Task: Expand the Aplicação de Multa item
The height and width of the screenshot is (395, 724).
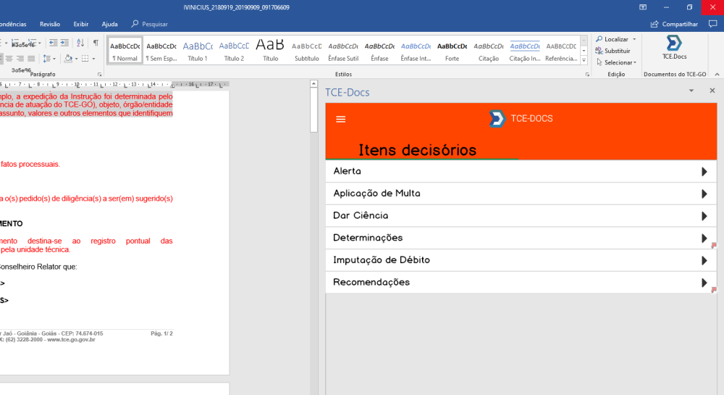Action: (x=520, y=194)
